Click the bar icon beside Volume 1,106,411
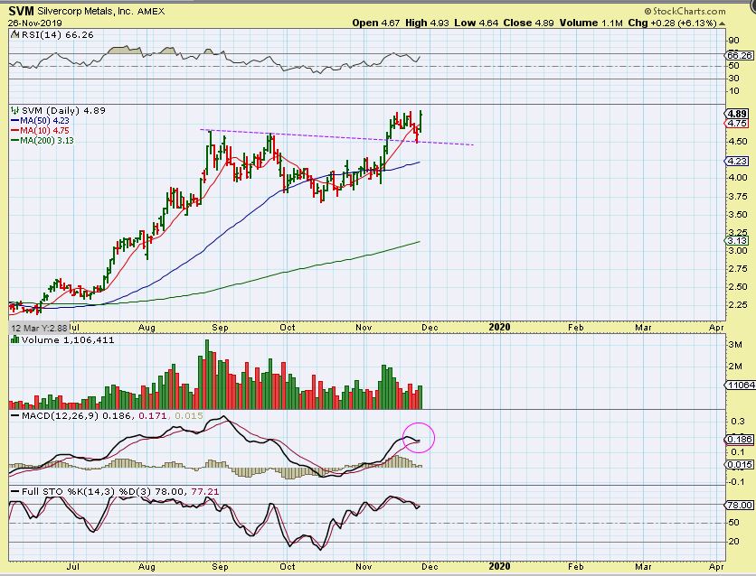This screenshot has height=576, width=756. pyautogui.click(x=15, y=339)
